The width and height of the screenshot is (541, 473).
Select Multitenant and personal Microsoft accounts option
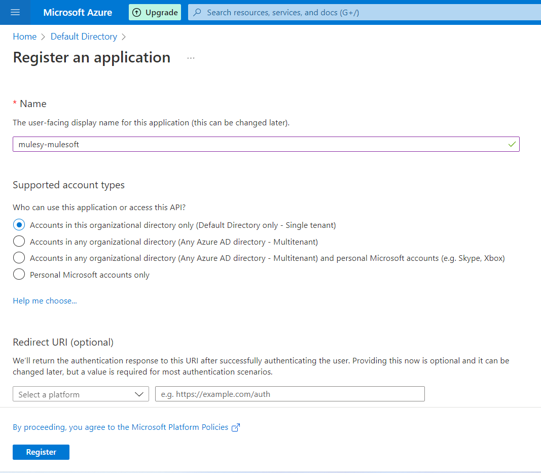(x=19, y=258)
